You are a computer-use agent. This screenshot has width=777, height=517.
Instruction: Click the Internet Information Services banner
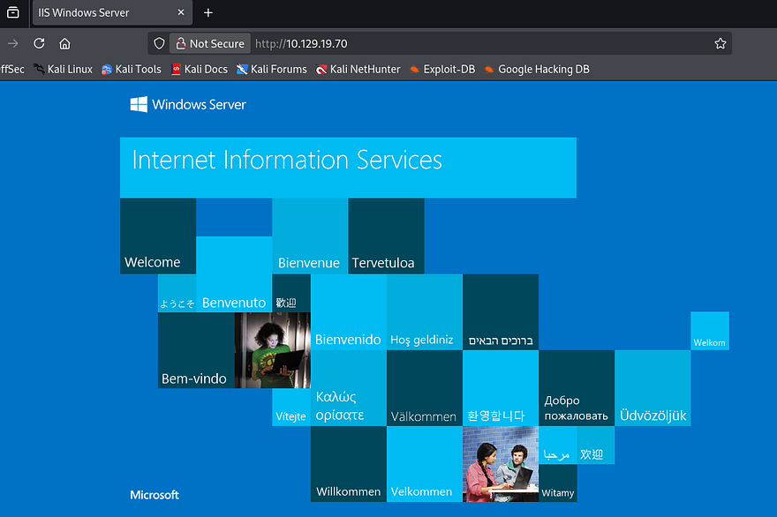coord(348,167)
